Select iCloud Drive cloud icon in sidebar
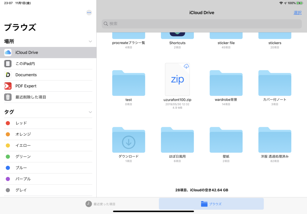The image size is (307, 214). coord(8,52)
